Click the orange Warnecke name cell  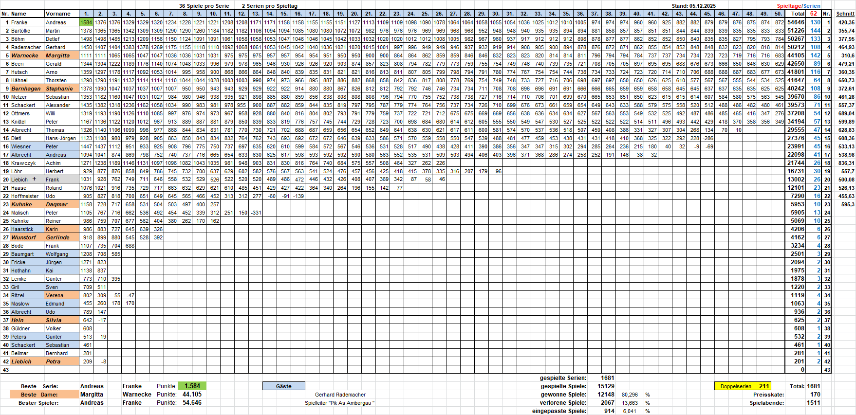pos(27,55)
